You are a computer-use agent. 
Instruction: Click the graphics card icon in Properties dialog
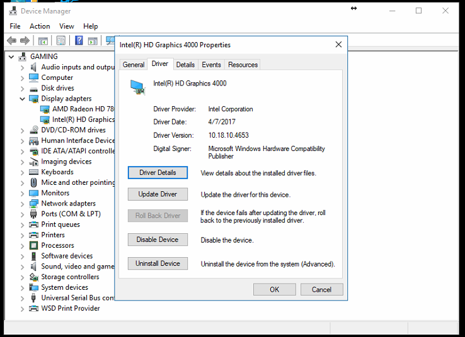tap(137, 87)
